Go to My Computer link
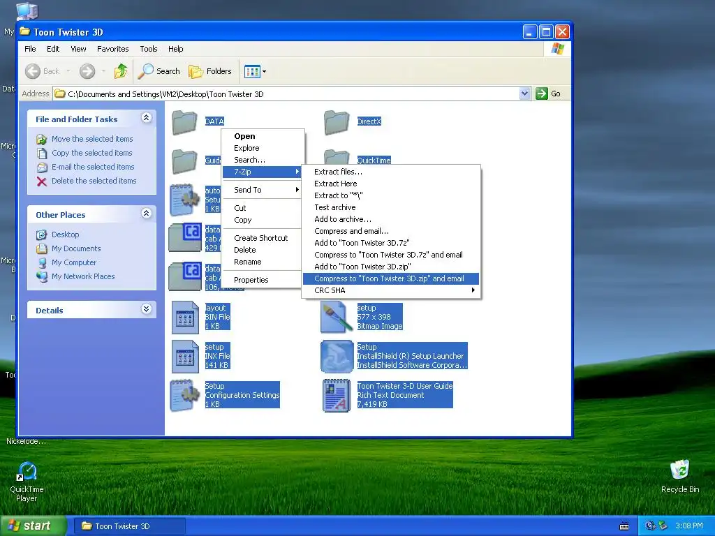715x536 pixels. pyautogui.click(x=74, y=262)
